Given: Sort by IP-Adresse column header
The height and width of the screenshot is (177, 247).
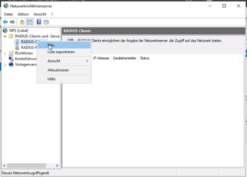Looking at the screenshot, I should tap(101, 58).
